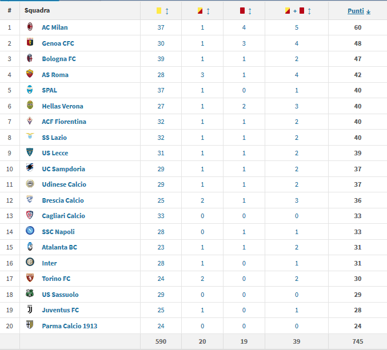Click the Parma Calcio 1913 crest
387x350 pixels.
coord(30,325)
